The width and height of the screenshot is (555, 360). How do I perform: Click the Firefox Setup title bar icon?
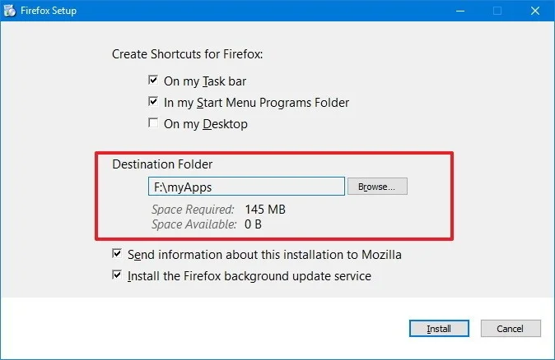tap(9, 11)
